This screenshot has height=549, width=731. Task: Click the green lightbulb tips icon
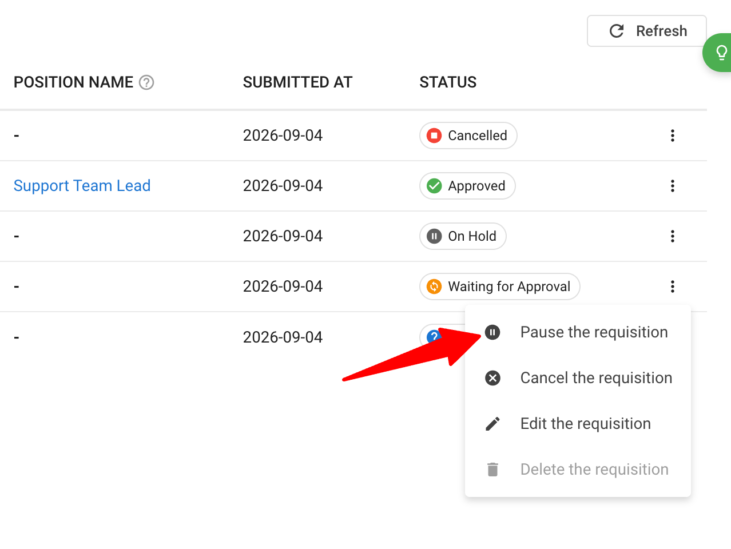click(x=720, y=53)
